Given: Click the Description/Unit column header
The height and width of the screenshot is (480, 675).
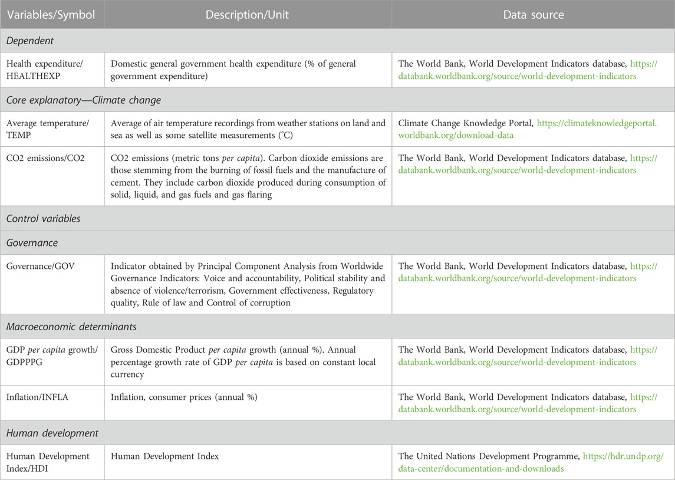Looking at the screenshot, I should click(248, 15).
